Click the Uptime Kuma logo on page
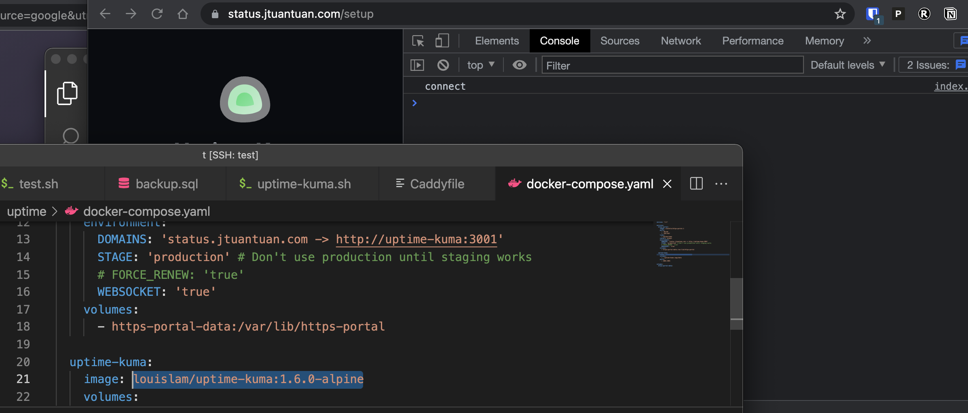 (x=245, y=99)
